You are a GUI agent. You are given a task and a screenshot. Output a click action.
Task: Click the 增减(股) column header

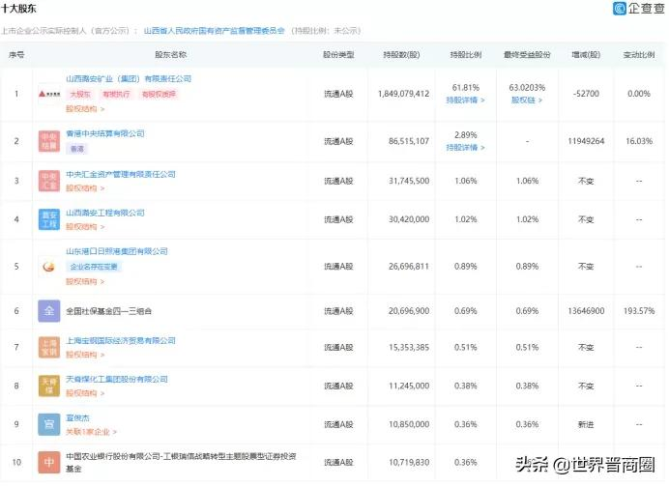(586, 54)
